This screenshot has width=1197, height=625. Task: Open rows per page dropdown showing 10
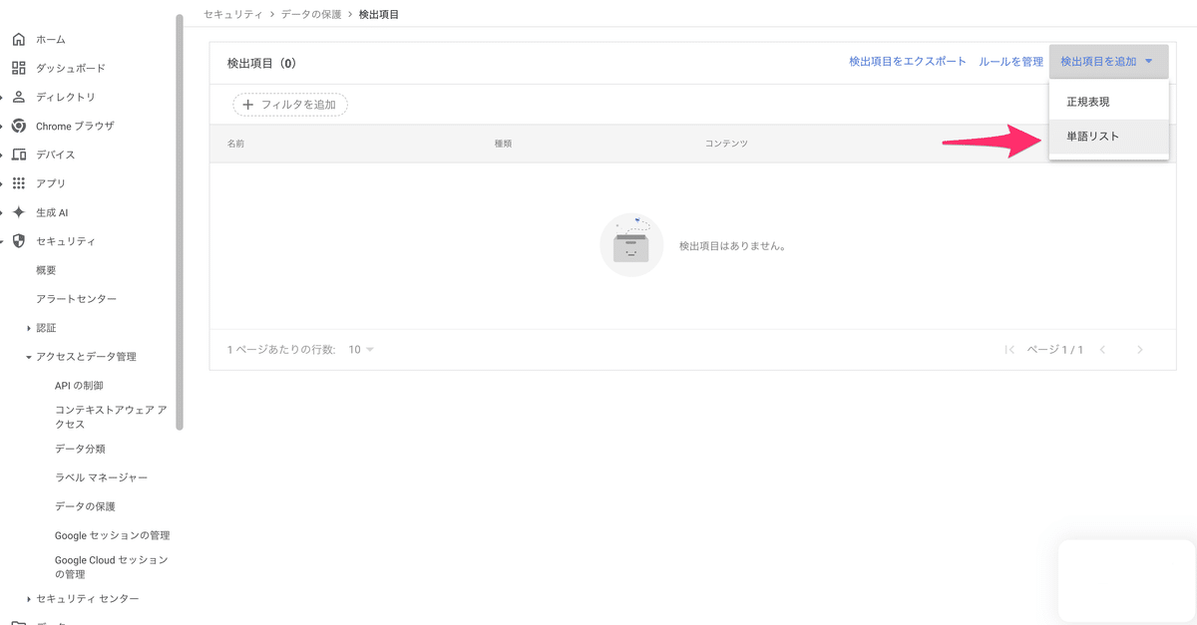click(361, 350)
